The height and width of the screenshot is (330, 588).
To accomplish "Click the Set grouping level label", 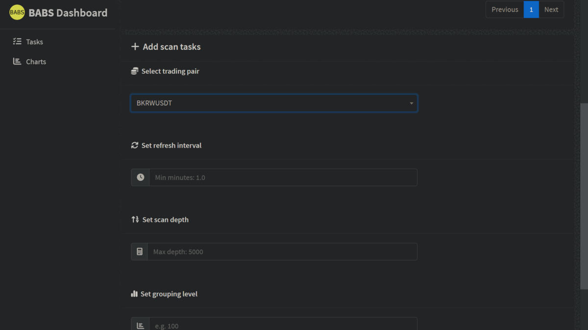I will click(x=169, y=294).
